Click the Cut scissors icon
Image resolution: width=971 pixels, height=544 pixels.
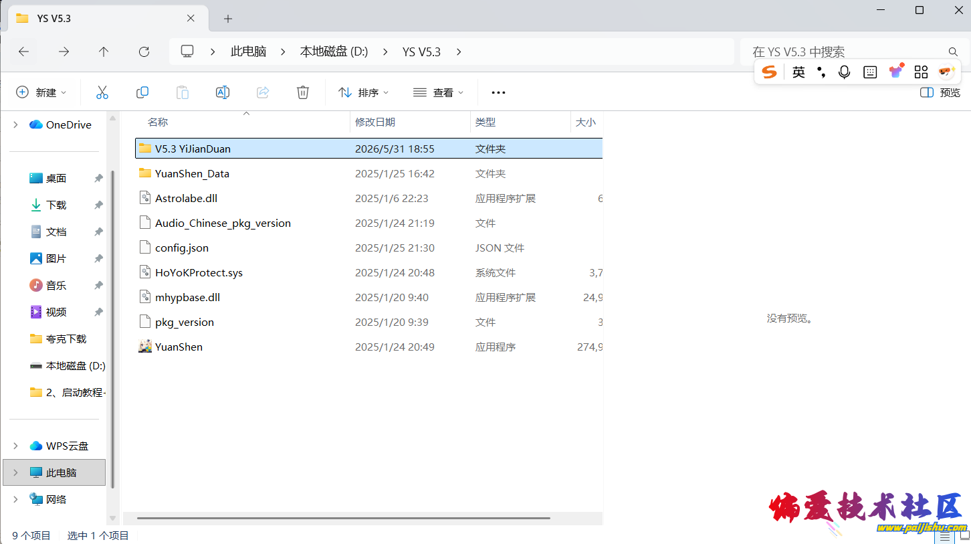[x=102, y=92]
